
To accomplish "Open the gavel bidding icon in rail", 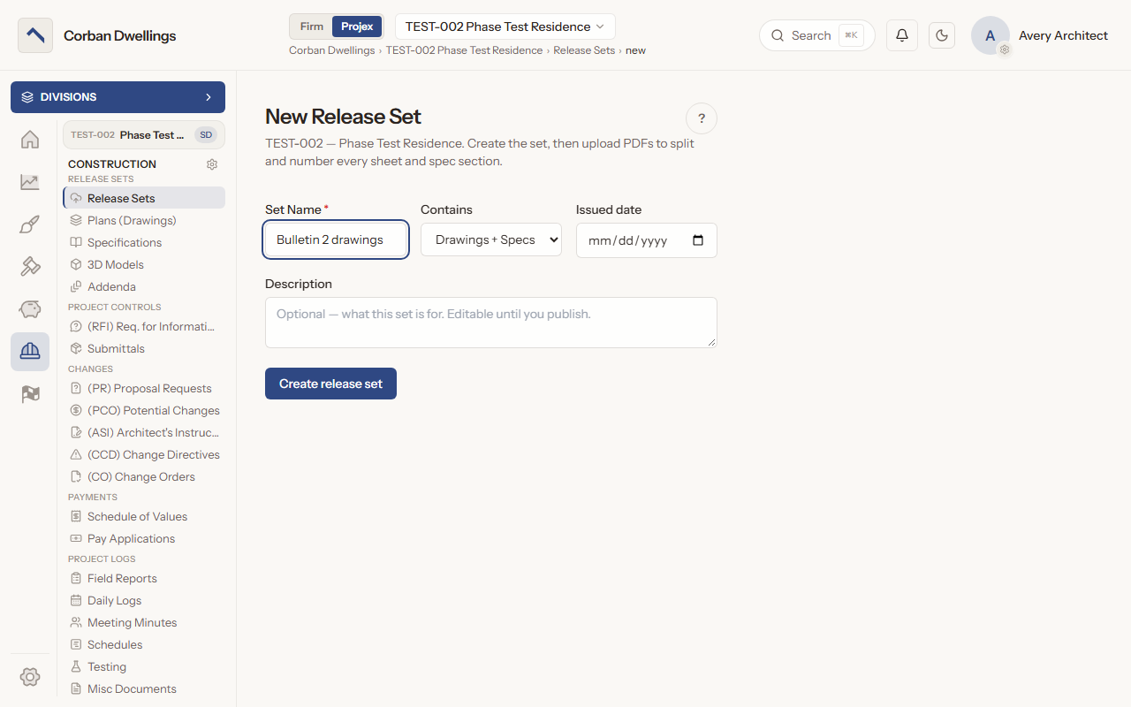I will [x=30, y=267].
